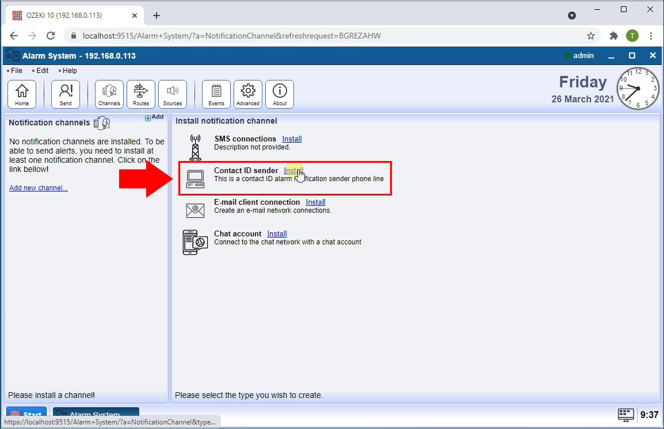Click the SMS connections antenna icon
Image resolution: width=664 pixels, height=429 pixels.
195,147
